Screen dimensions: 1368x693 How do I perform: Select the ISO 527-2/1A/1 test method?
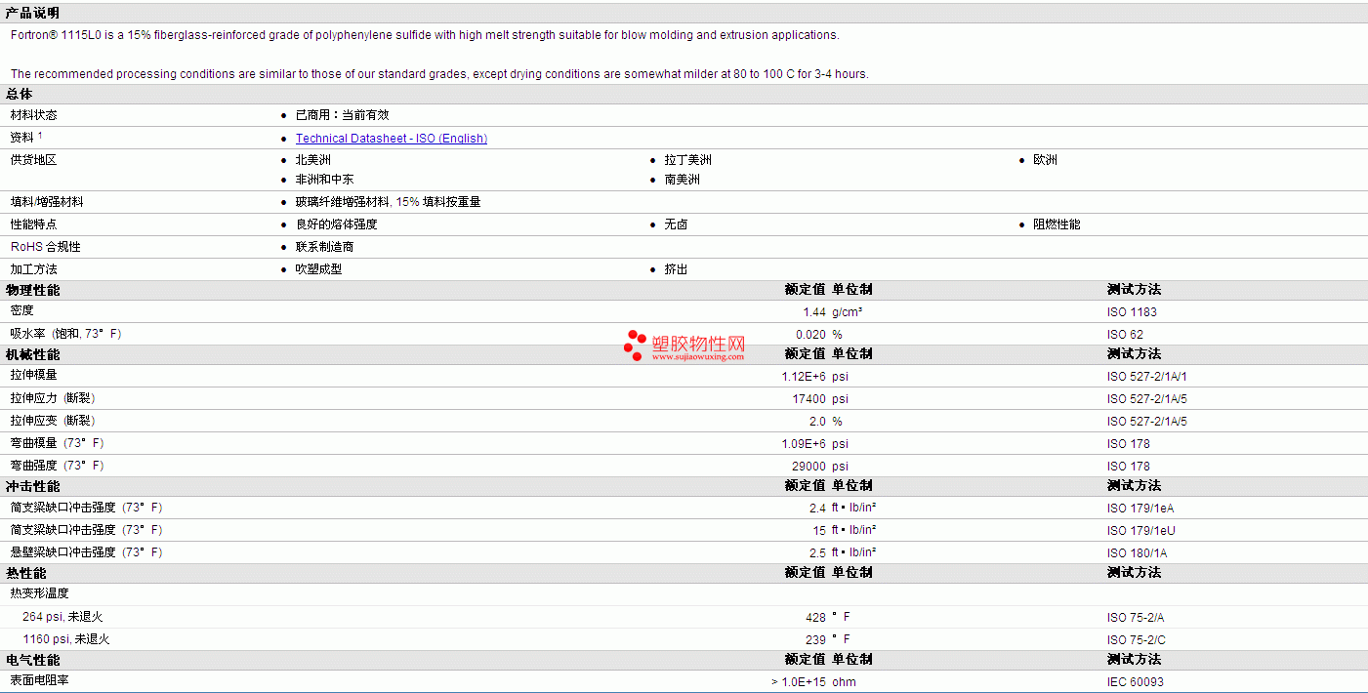tap(1147, 377)
